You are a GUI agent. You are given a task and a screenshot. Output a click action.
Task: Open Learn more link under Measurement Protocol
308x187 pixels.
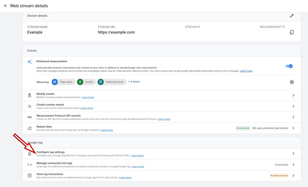(164, 119)
